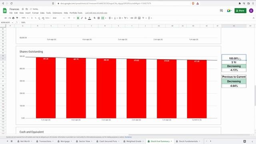256x144 pixels.
Task: Open the Google account avatar
Action: [x=251, y=11]
